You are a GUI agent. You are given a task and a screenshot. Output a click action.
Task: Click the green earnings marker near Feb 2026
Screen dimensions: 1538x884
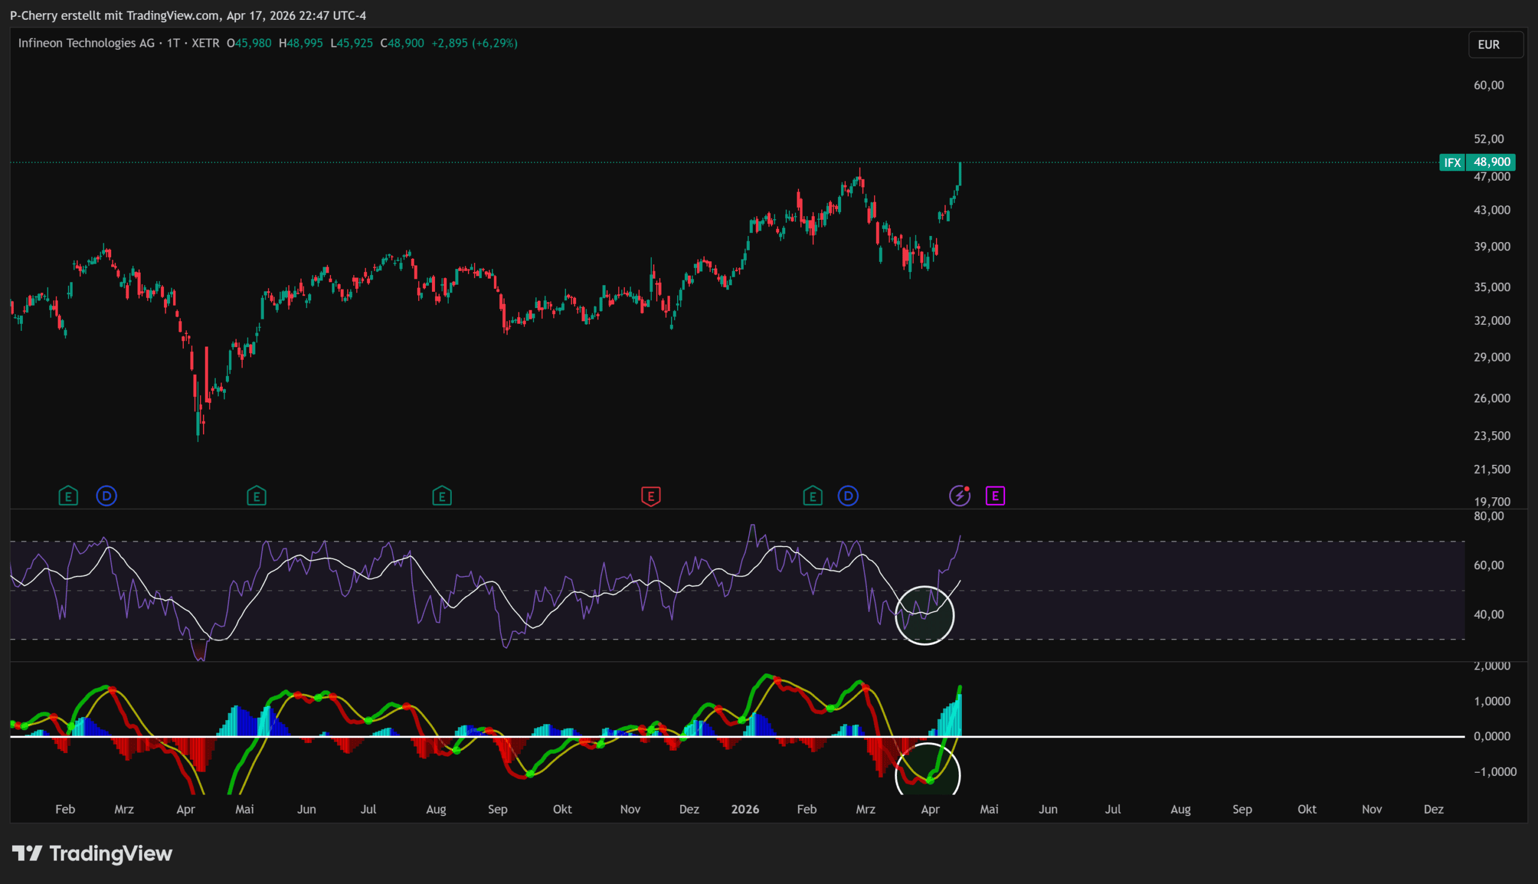(812, 496)
